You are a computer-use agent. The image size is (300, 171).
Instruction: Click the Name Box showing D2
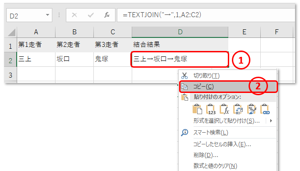(x=29, y=15)
